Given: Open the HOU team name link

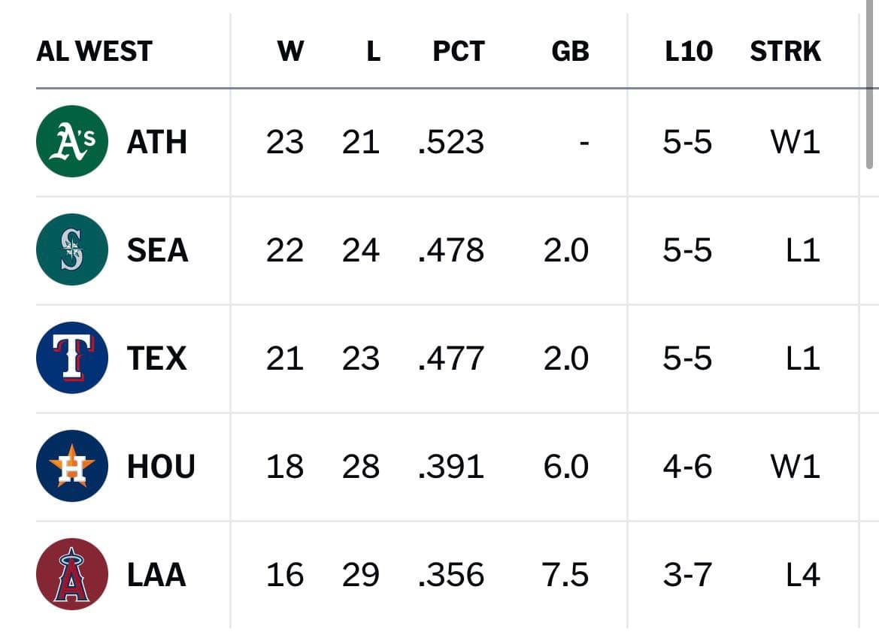Looking at the screenshot, I should click(162, 467).
